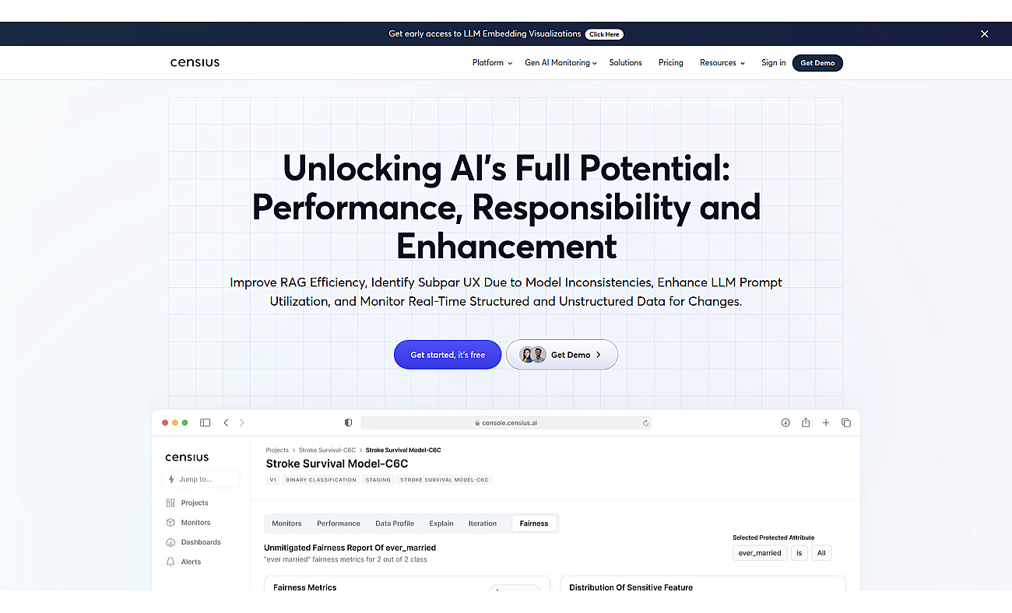Open the 'is' operator dropdown
1012x613 pixels.
click(x=799, y=553)
